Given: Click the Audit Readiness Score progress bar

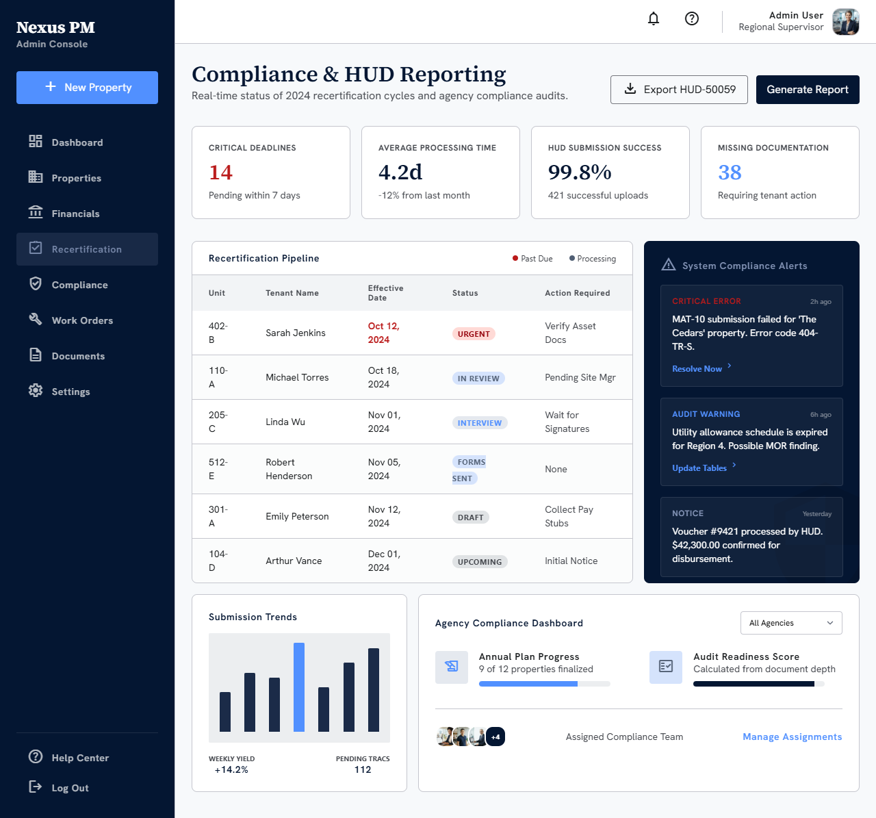Looking at the screenshot, I should tap(759, 684).
